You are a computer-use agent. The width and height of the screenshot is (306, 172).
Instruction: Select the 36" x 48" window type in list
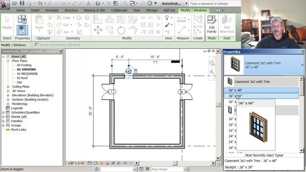(x=261, y=90)
